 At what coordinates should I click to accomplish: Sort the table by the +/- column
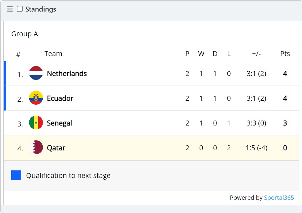[x=256, y=53]
